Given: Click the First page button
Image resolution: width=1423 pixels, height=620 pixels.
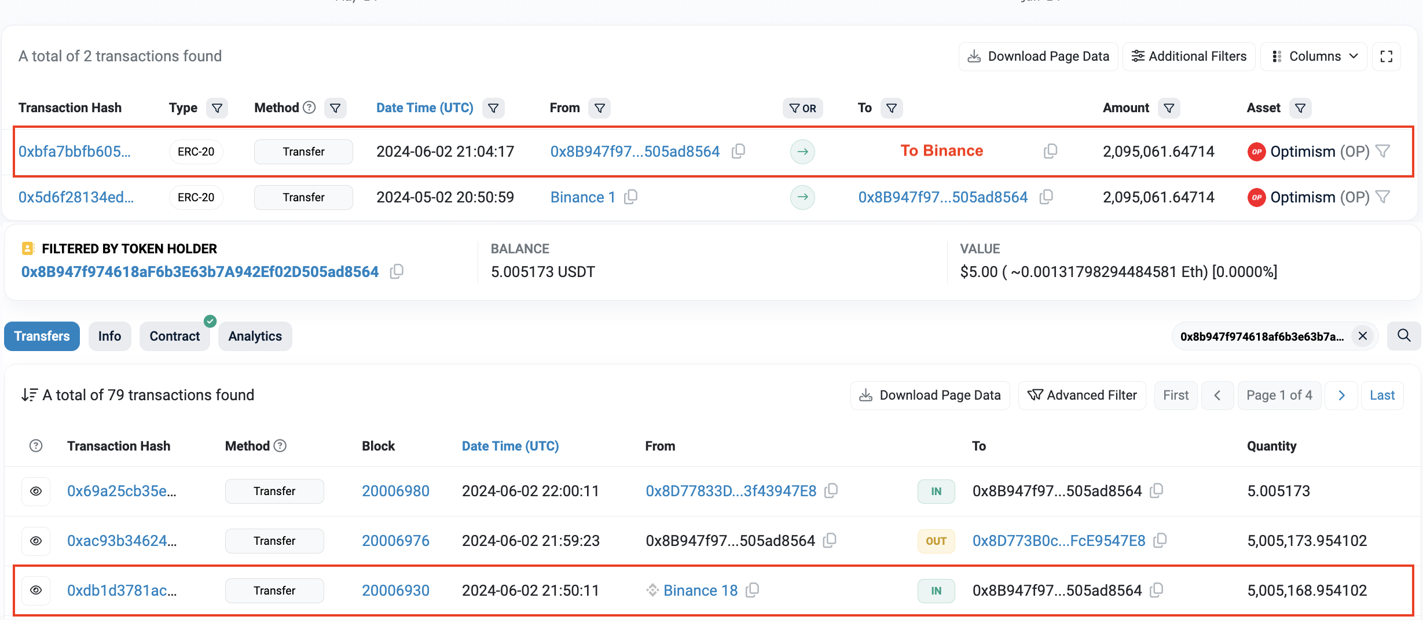Looking at the screenshot, I should point(1176,395).
